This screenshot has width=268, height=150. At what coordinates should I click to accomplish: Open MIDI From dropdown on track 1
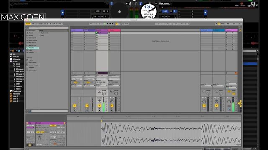77,77
